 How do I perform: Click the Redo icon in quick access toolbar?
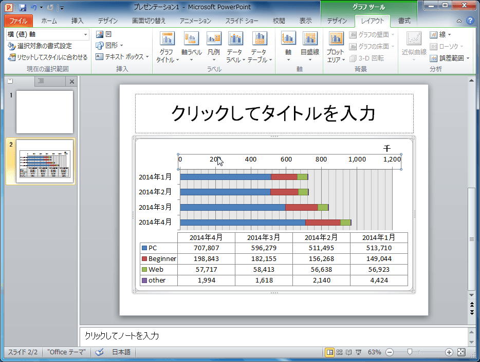50,8
